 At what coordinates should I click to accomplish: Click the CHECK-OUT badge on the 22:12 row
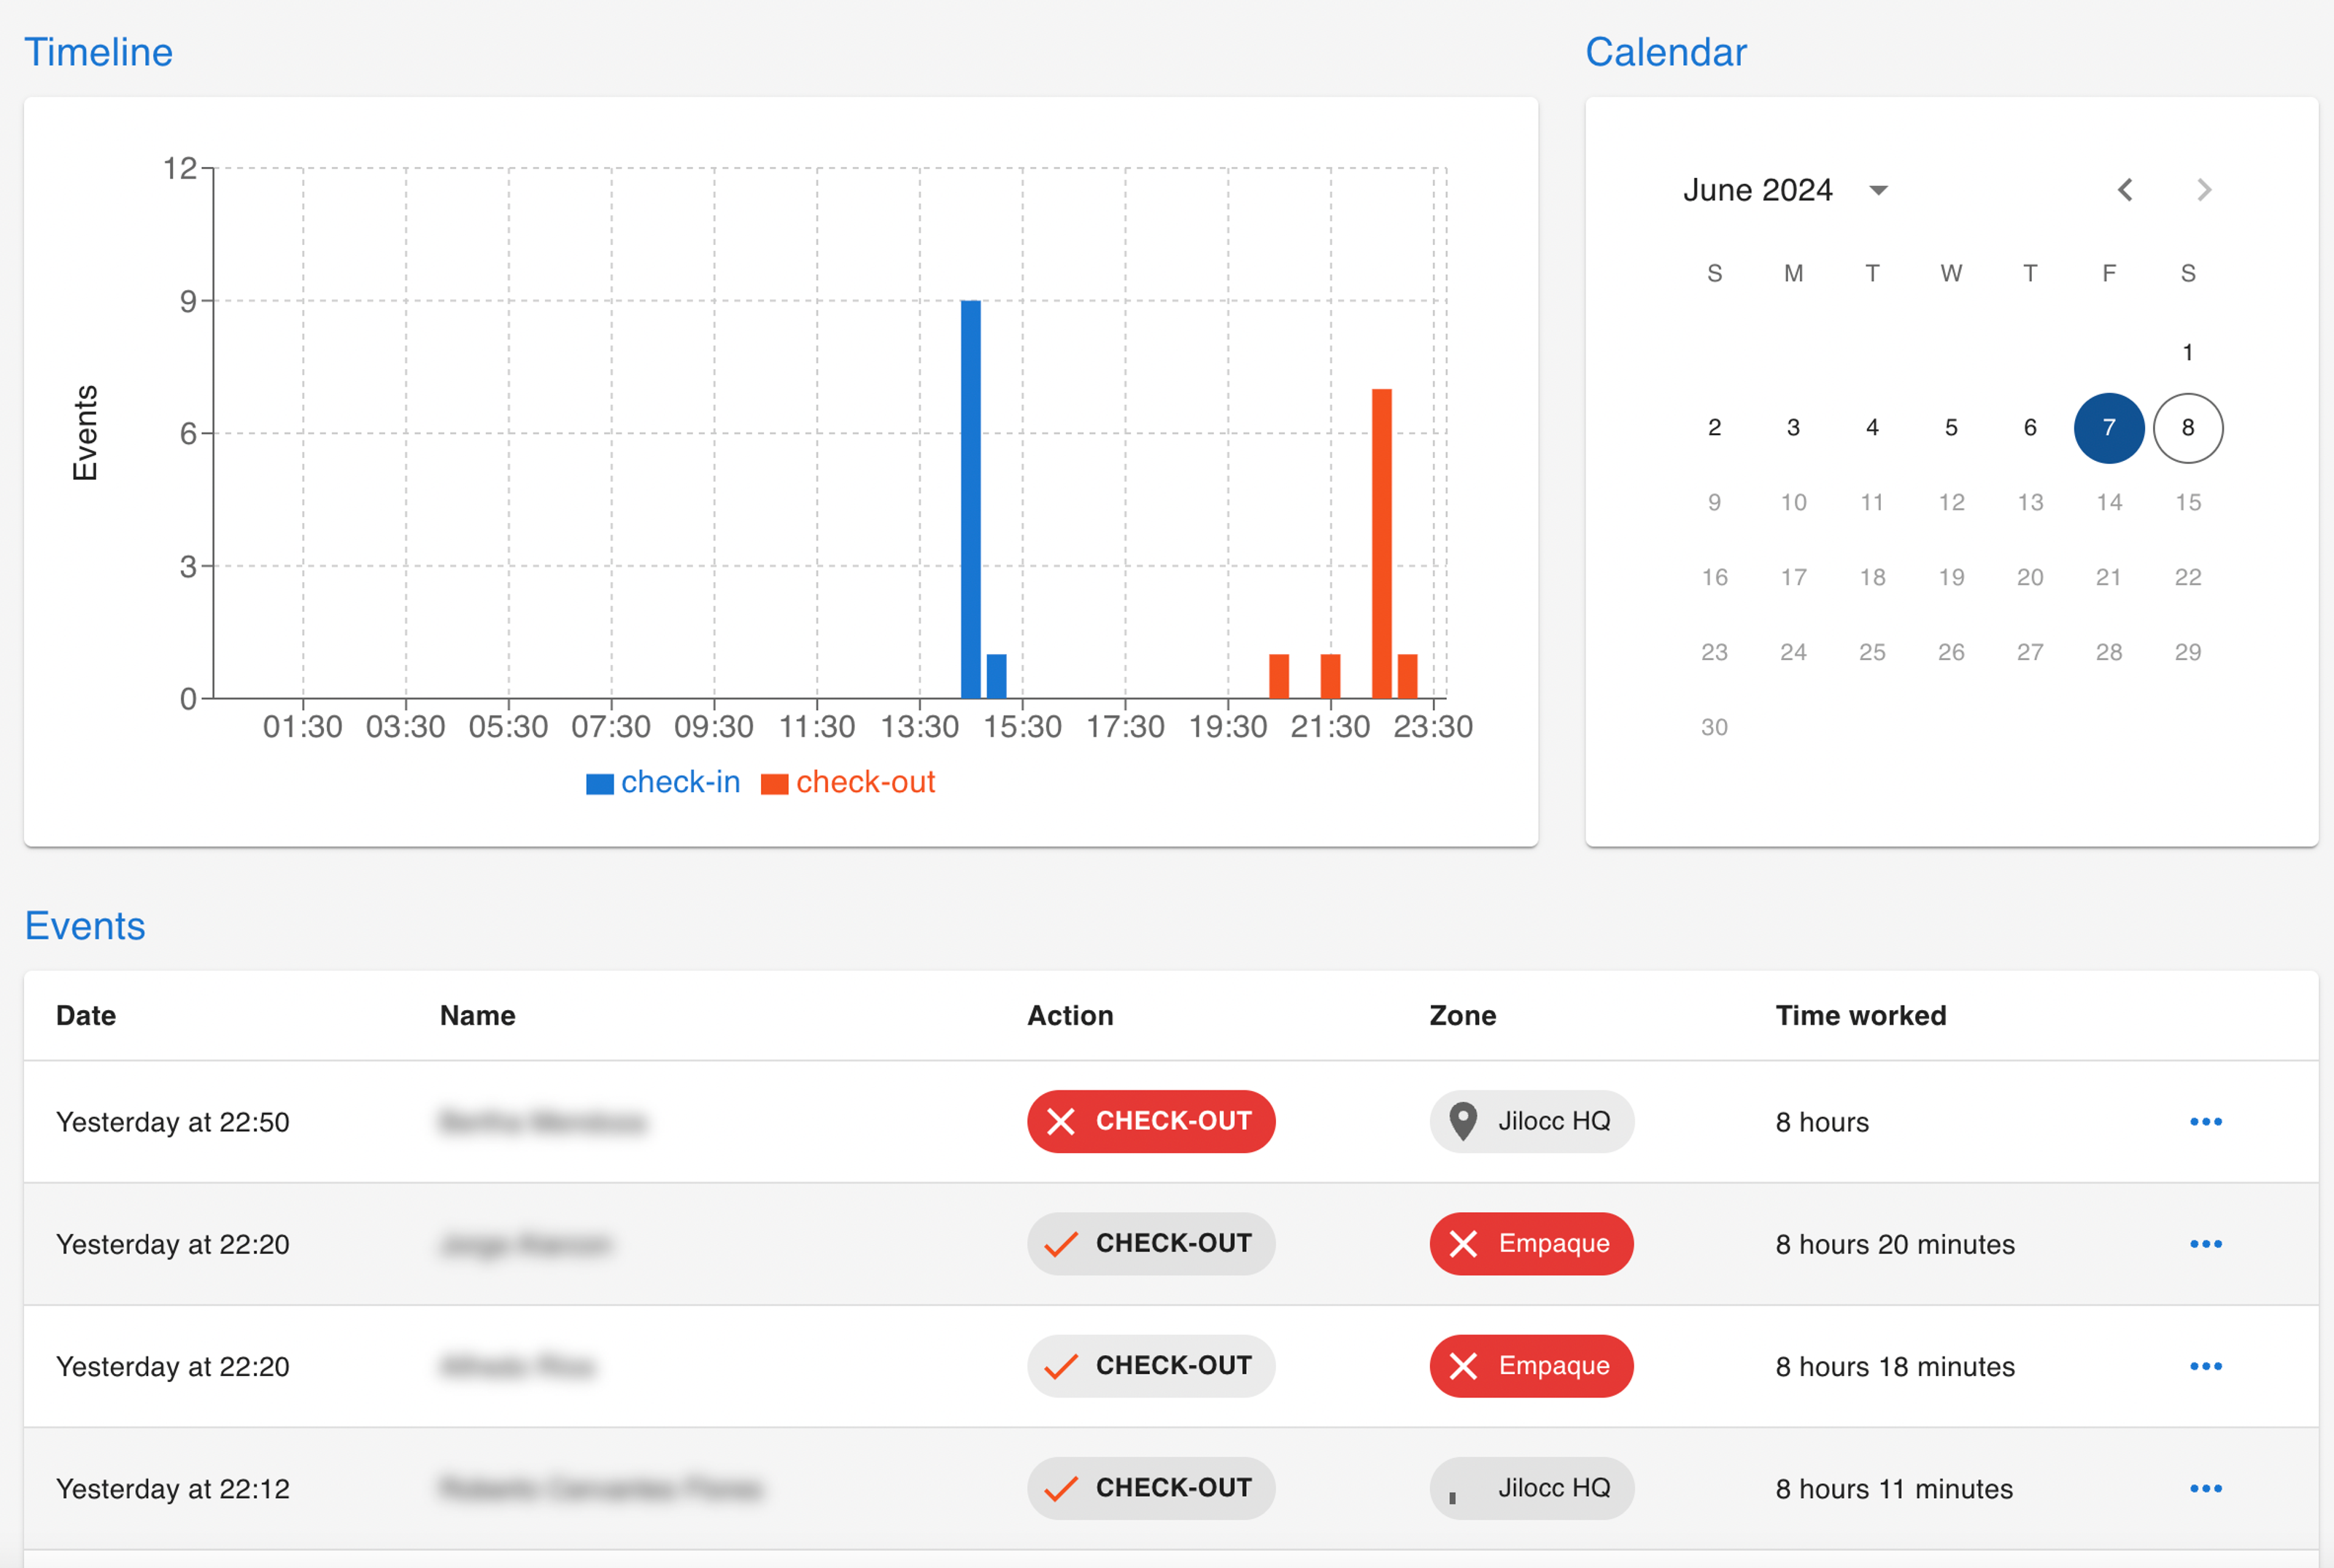click(1151, 1488)
